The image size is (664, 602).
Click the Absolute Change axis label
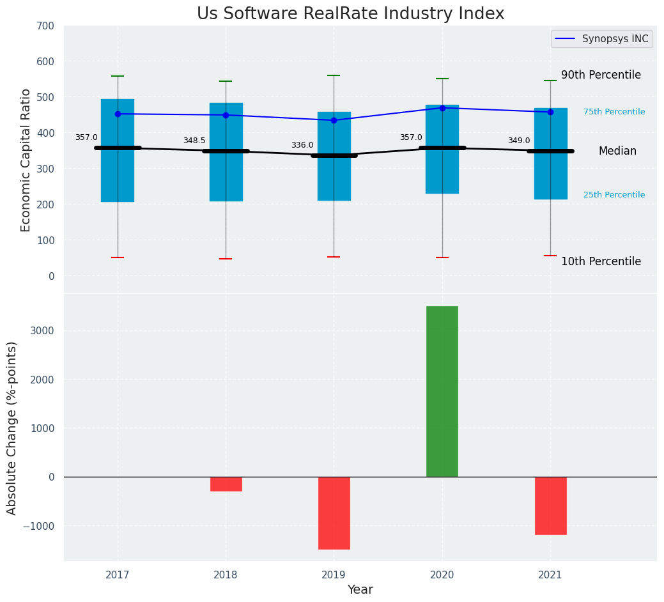12,428
